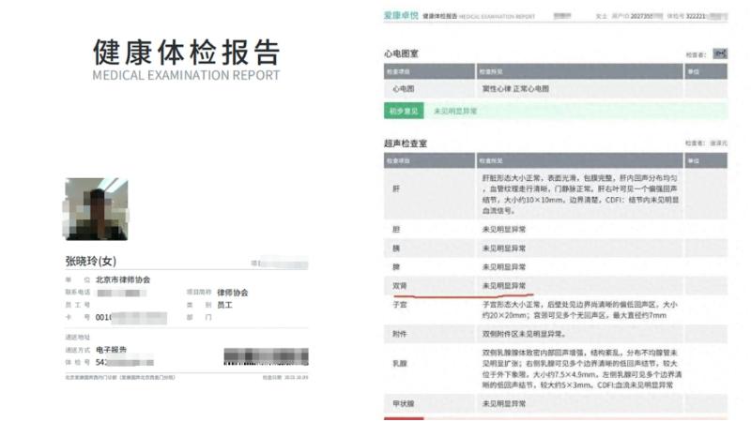Click the pixelated profile photo on cover
The image size is (751, 422).
click(95, 208)
